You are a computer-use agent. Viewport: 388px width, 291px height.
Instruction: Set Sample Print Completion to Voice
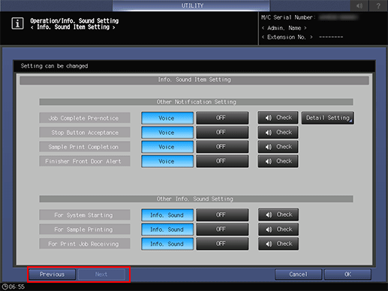(167, 147)
